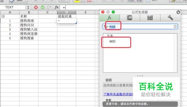
Task: Click the cell containing 搜狗搜索
Action: [x=29, y=38]
